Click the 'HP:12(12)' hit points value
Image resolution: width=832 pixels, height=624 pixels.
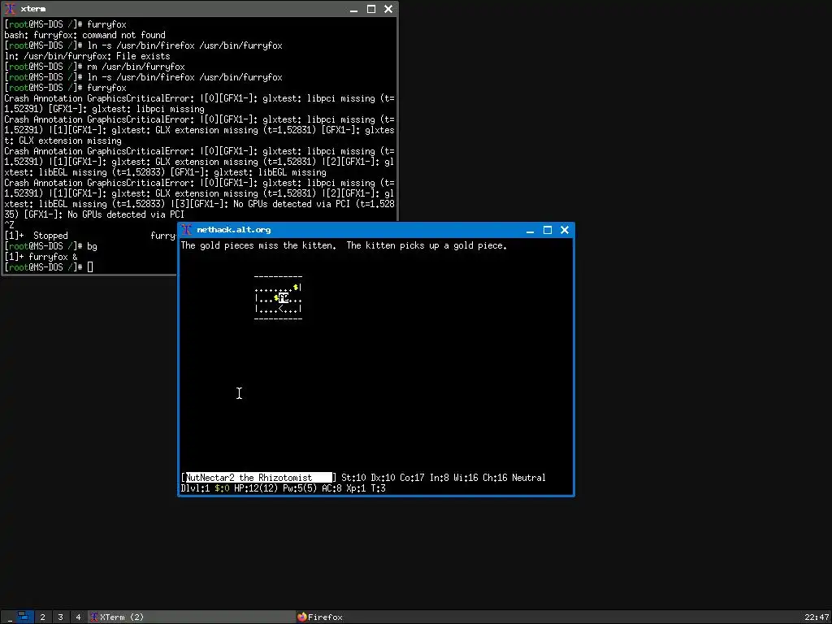click(256, 488)
